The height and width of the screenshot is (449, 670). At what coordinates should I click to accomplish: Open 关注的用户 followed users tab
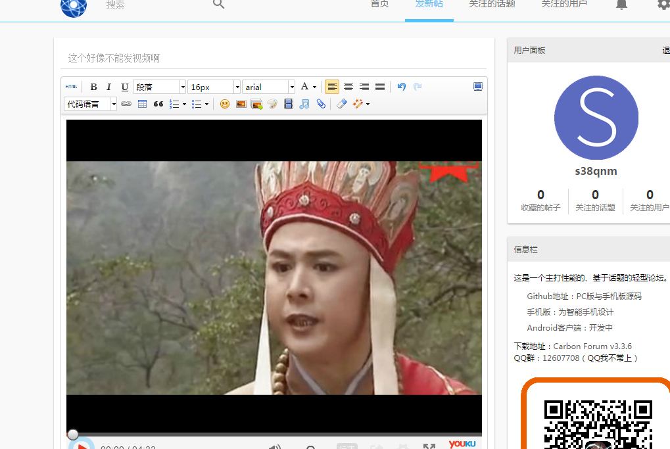564,4
